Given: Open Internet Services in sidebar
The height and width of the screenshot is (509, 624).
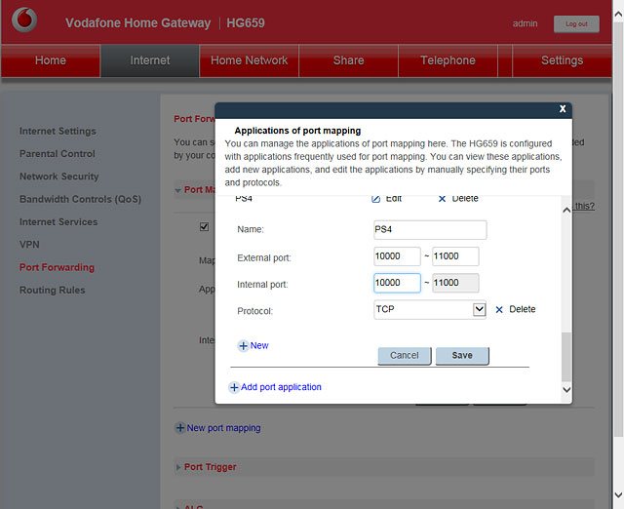Looking at the screenshot, I should coord(58,221).
